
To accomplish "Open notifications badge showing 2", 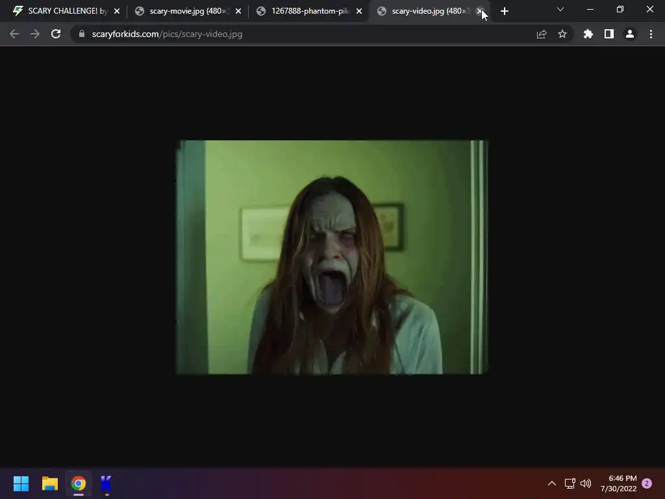I will pyautogui.click(x=647, y=483).
